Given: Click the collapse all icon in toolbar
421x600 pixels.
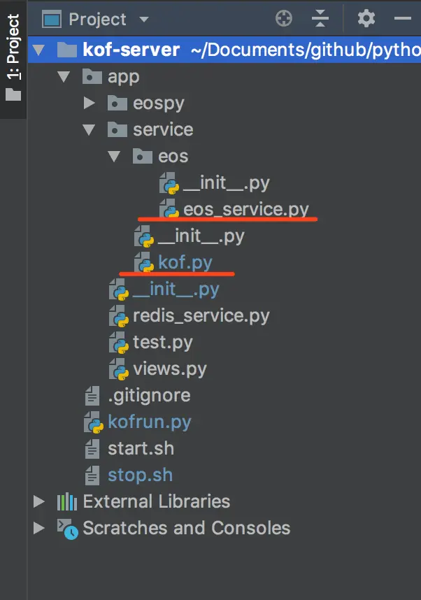Looking at the screenshot, I should 320,19.
